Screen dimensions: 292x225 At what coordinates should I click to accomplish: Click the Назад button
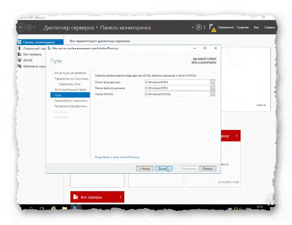(144, 169)
